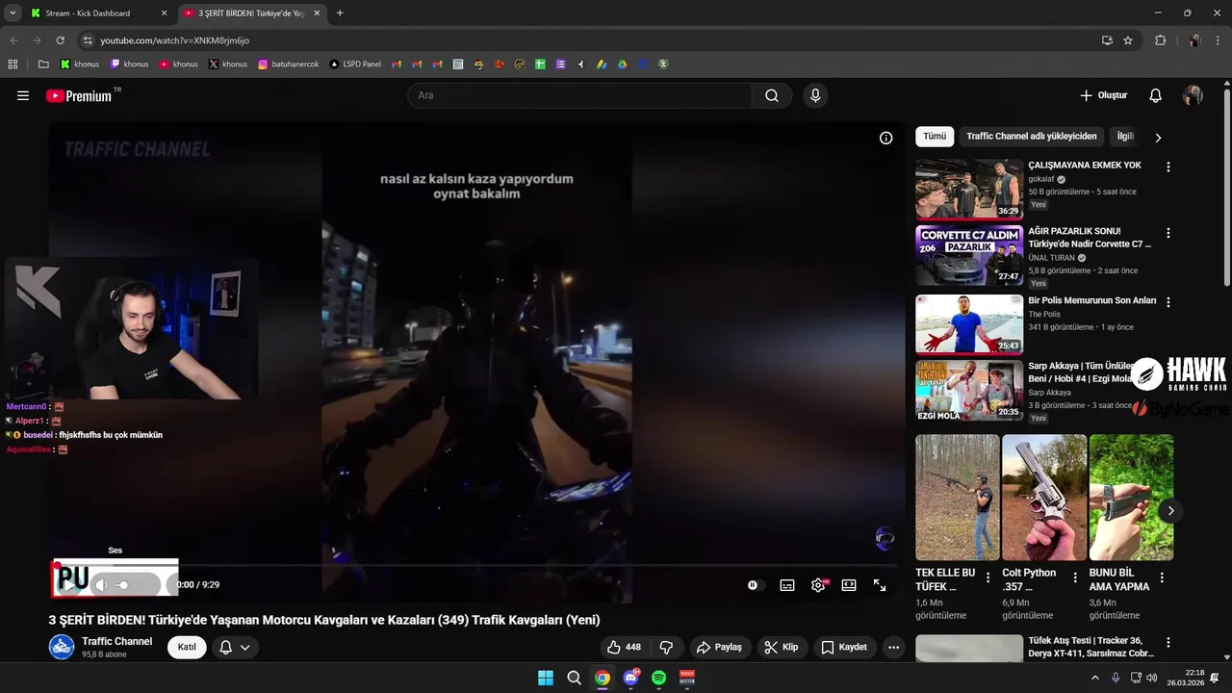Open Sarp Akkaya video thumbnail
The width and height of the screenshot is (1232, 693).
pyautogui.click(x=969, y=390)
